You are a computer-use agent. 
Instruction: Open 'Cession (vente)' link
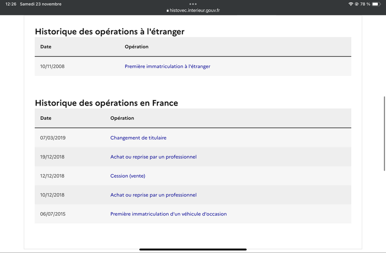point(128,176)
